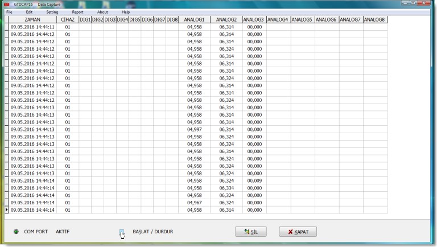The width and height of the screenshot is (437, 247).
Task: Click the ANALOG6 column header
Action: (327, 19)
